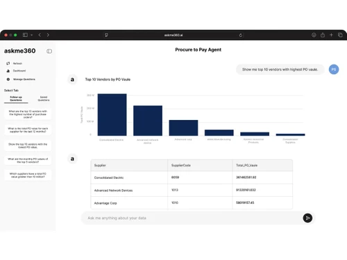Open Manage Questions gear icon
The image size is (347, 260).
click(8, 79)
